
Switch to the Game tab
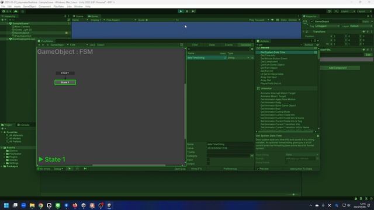93,16
